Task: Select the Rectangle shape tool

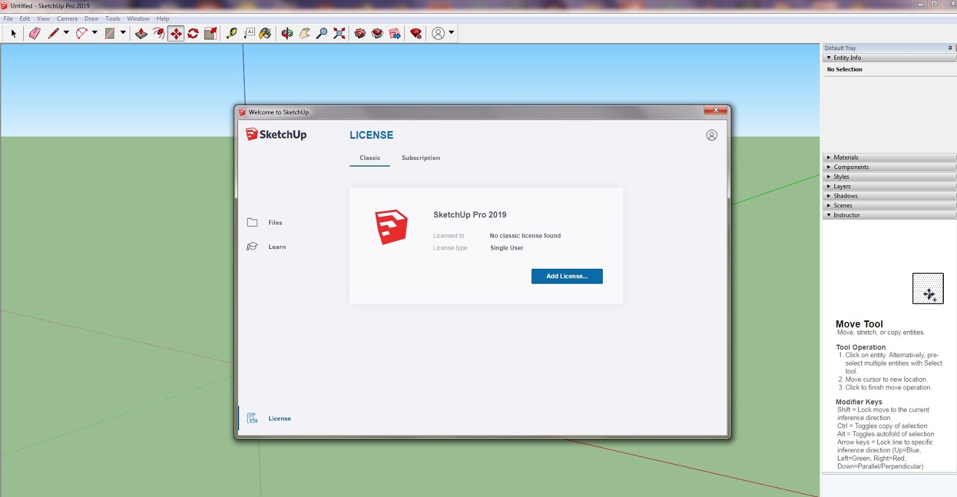Action: (109, 33)
